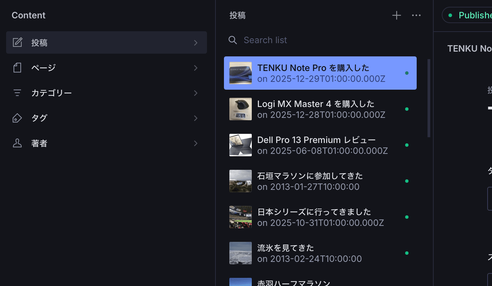Select the 投稿 pencil icon in sidebar
This screenshot has width=492, height=286.
(x=17, y=42)
